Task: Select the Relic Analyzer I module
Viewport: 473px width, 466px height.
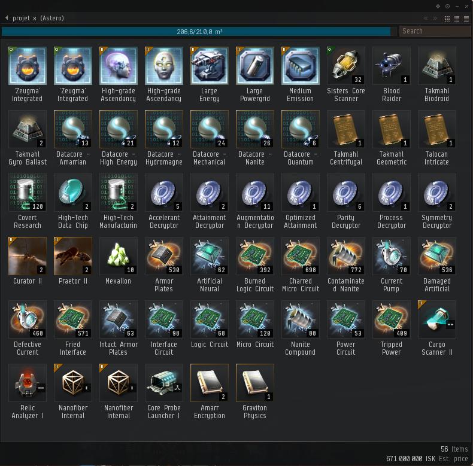Action: click(28, 382)
